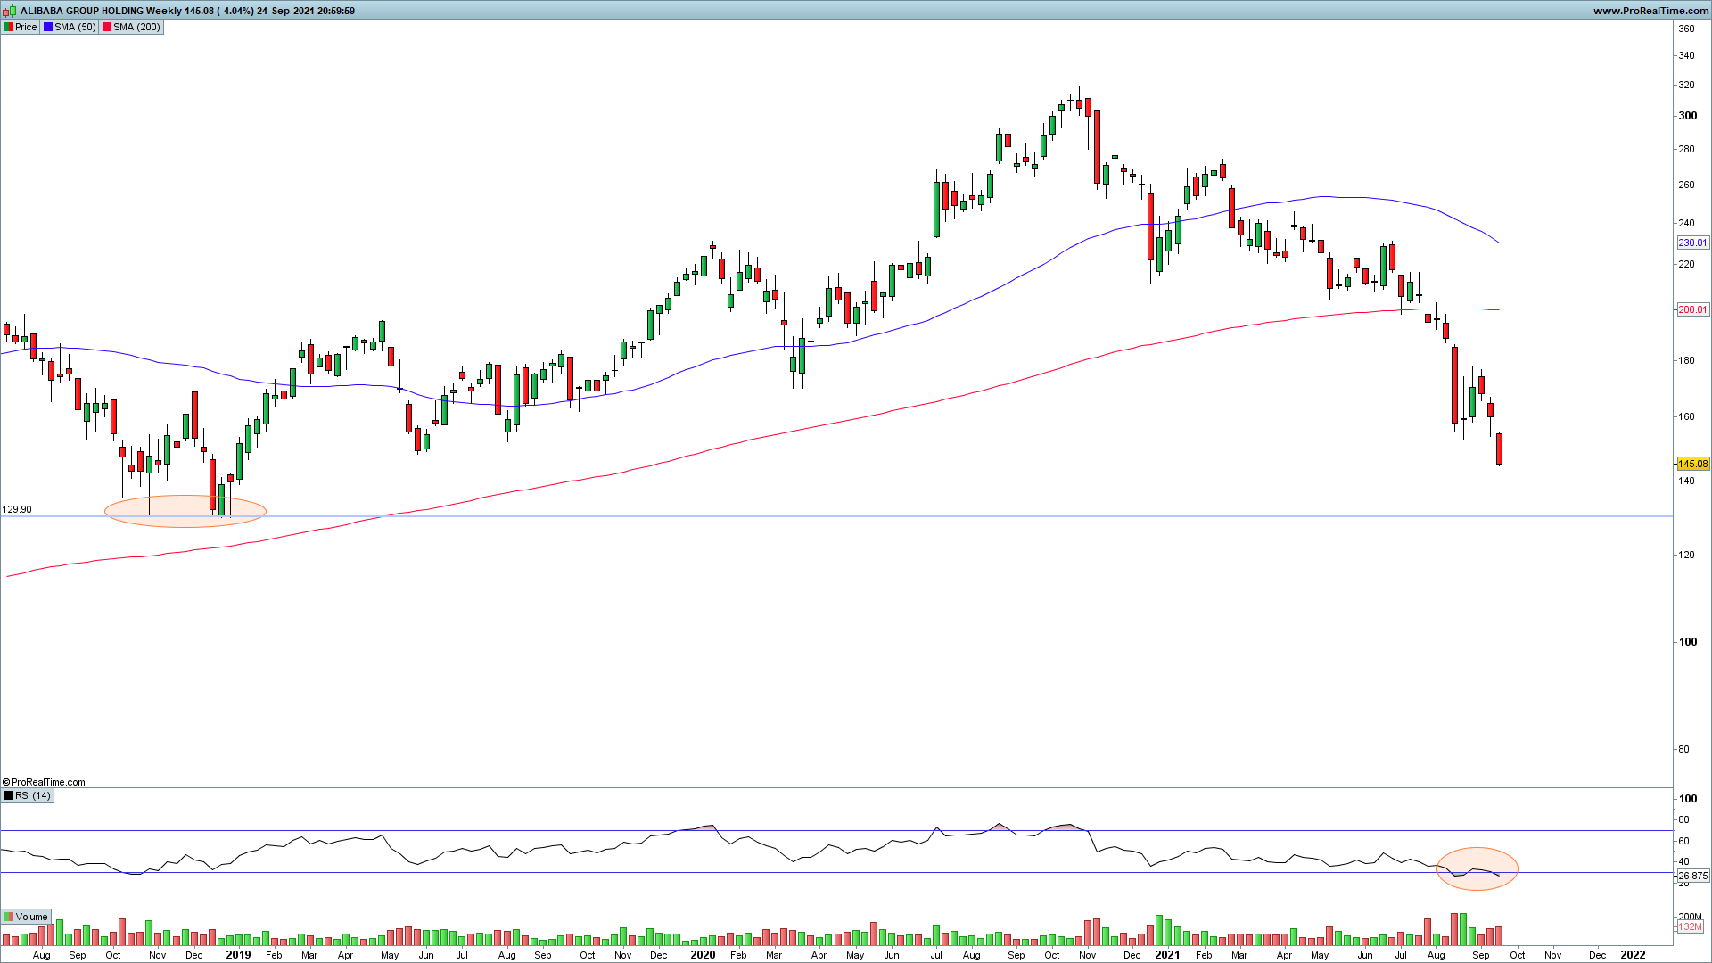Visit the www.ProRealTime.com link at top right
Image resolution: width=1712 pixels, height=963 pixels.
pyautogui.click(x=1650, y=11)
